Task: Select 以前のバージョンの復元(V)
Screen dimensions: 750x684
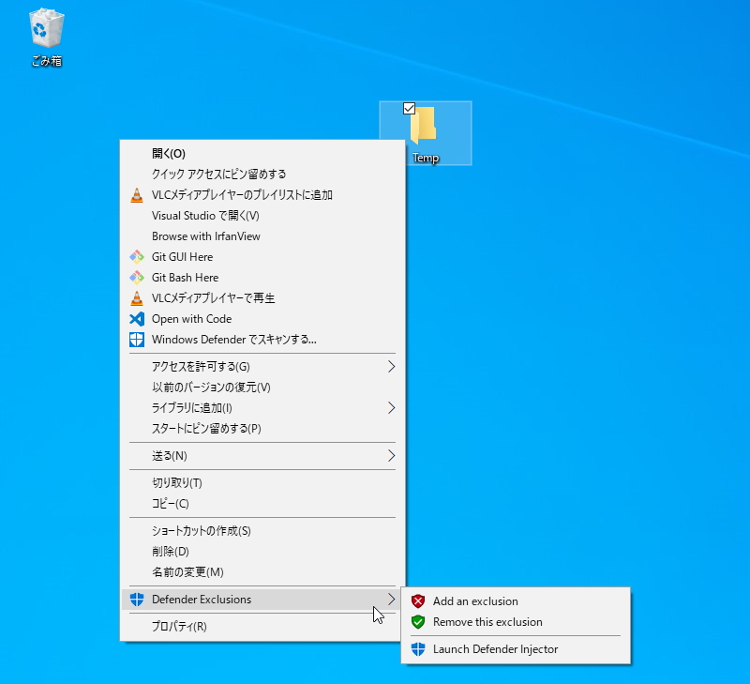Action: click(262, 388)
